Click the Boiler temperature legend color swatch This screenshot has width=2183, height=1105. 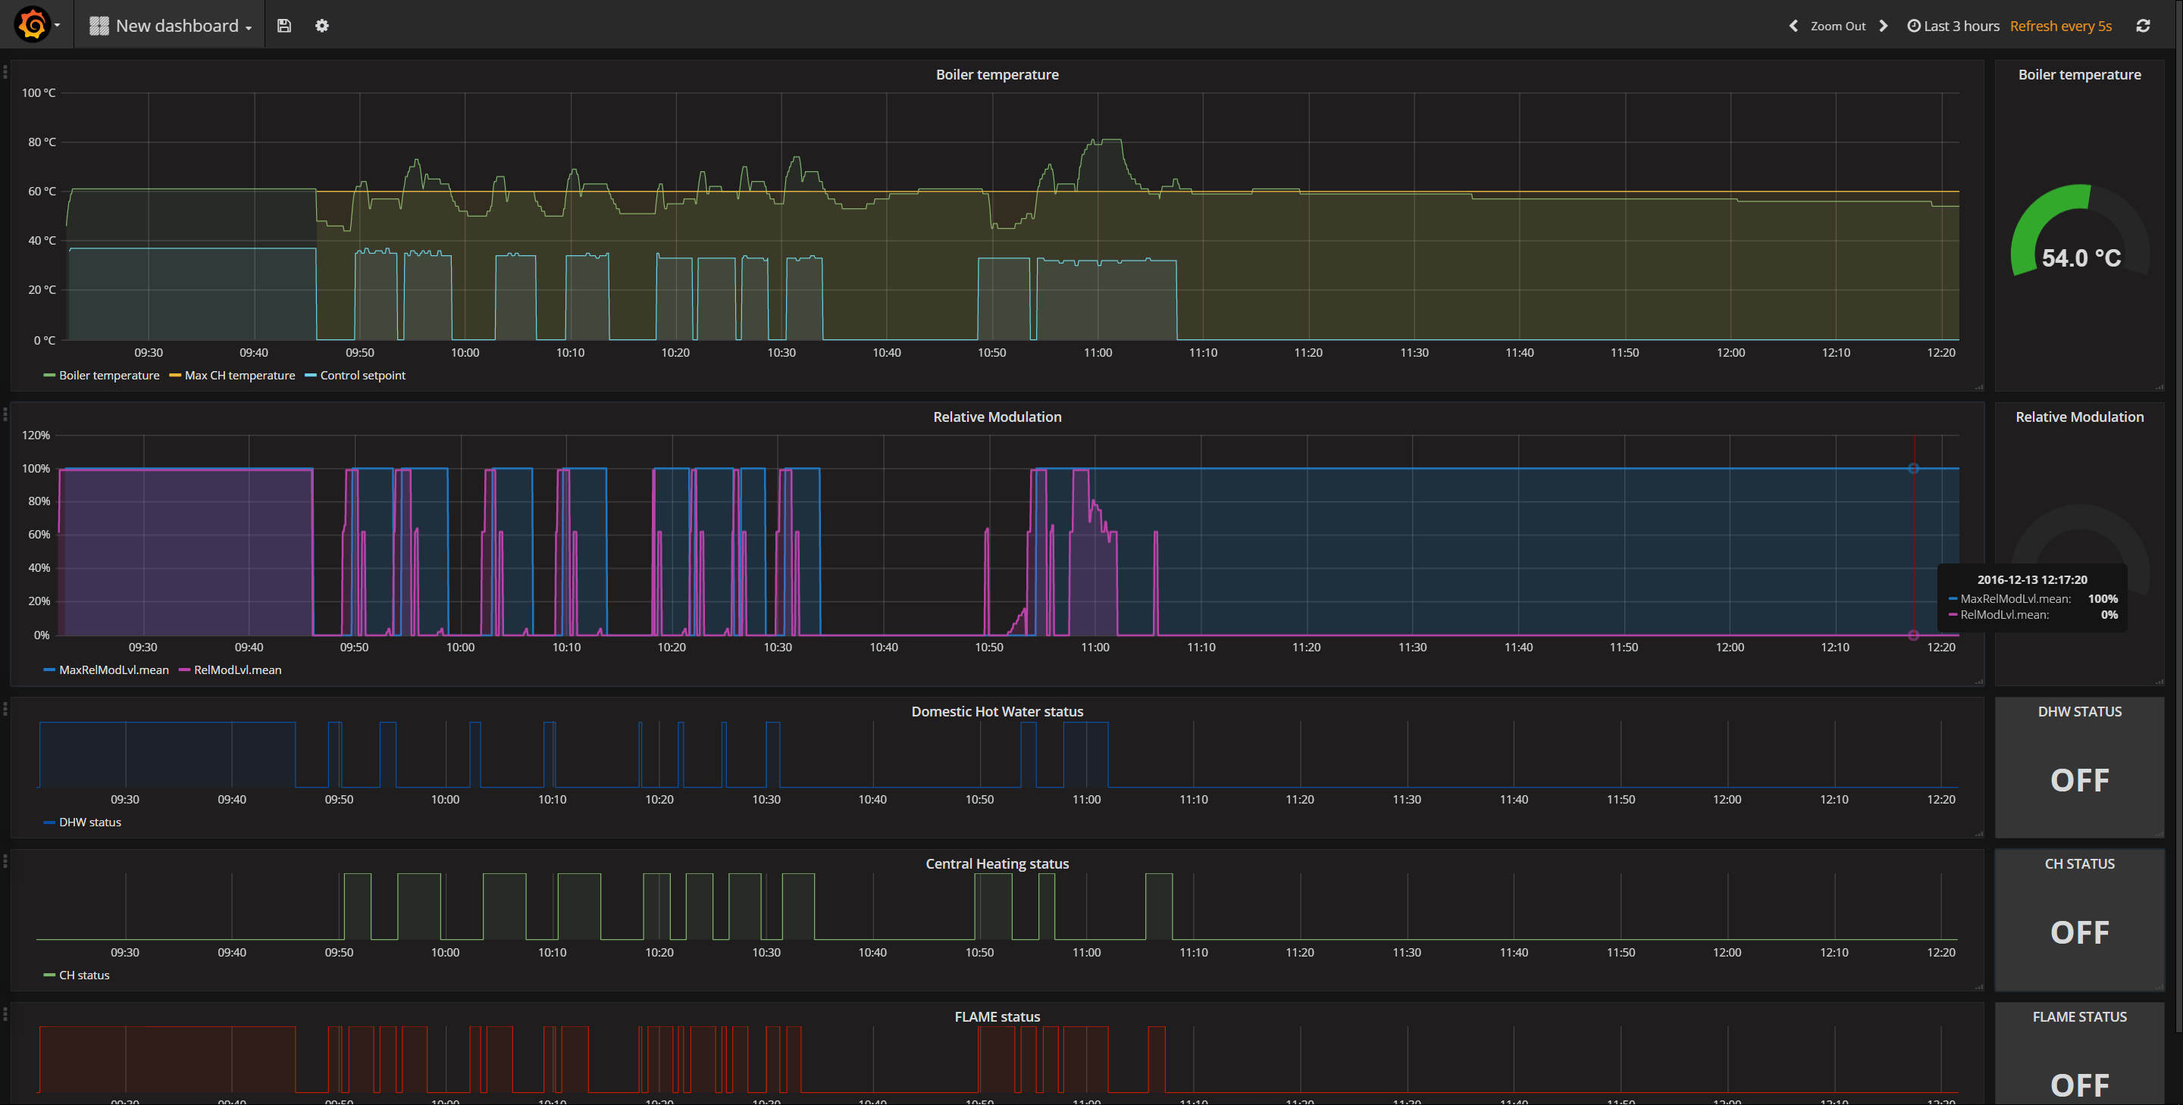point(49,375)
